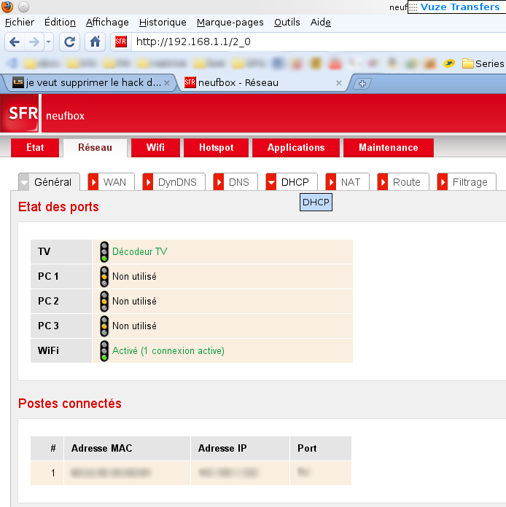Screen dimensions: 506x507
Task: Open the Applications section
Action: tap(296, 148)
